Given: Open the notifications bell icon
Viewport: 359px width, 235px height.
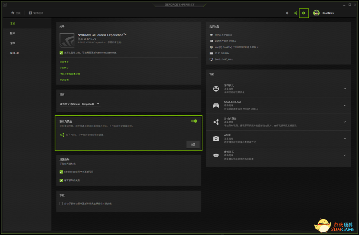Looking at the screenshot, I should click(x=287, y=13).
